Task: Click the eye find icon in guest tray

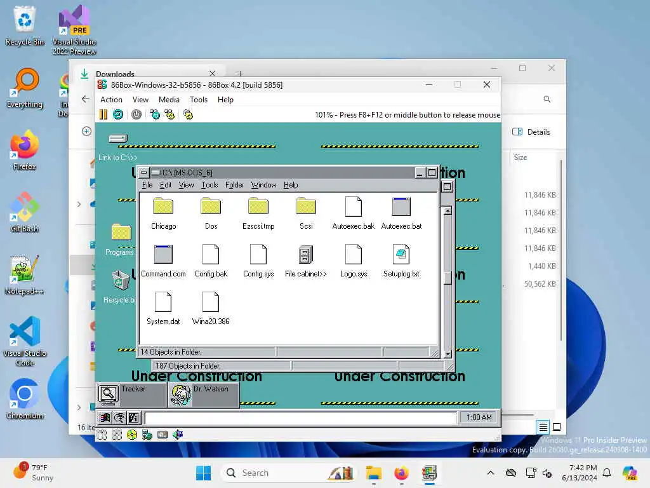Action: pyautogui.click(x=119, y=417)
